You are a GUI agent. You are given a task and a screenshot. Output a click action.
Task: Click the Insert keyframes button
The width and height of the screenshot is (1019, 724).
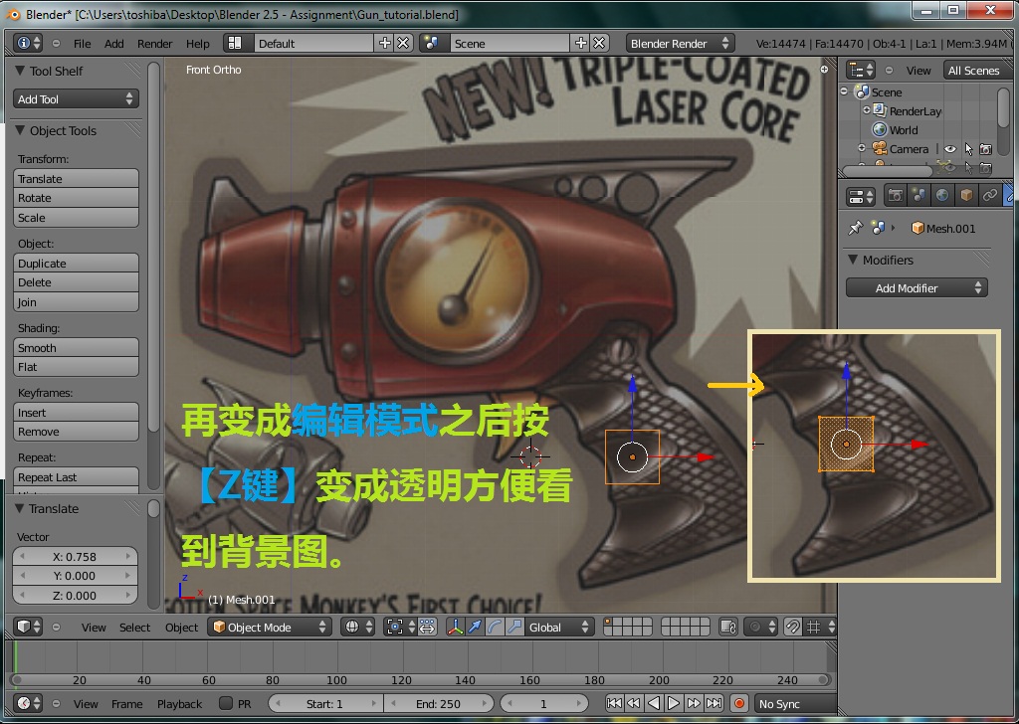[76, 413]
